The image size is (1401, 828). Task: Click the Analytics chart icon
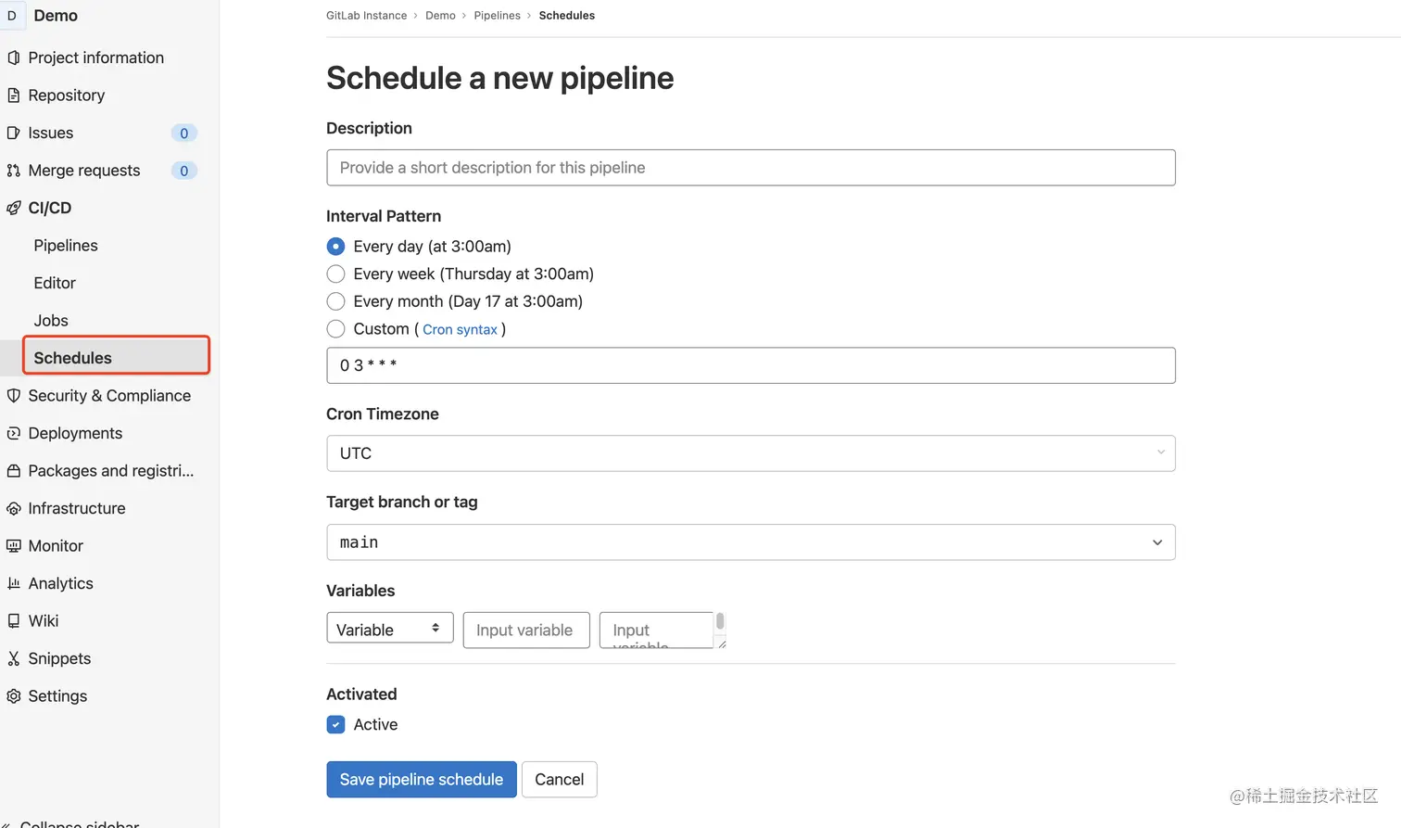point(13,584)
